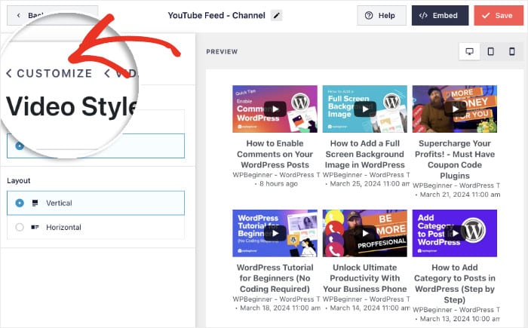Click the pencil icon to rename feed

coord(277,16)
